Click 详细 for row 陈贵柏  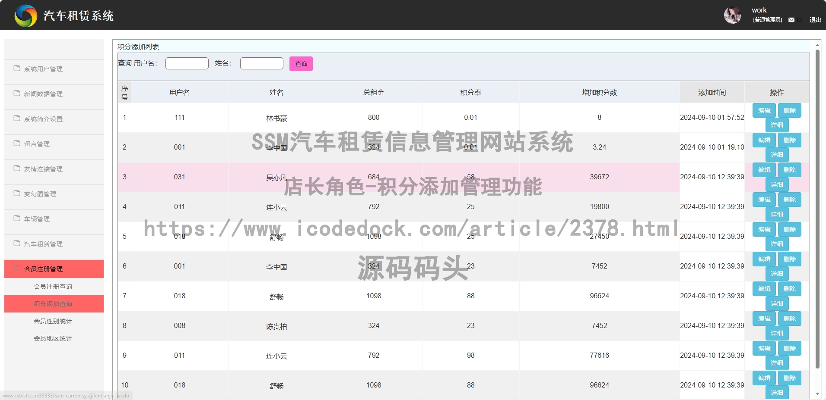777,333
